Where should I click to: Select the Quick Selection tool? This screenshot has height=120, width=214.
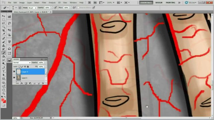(x=4, y=27)
